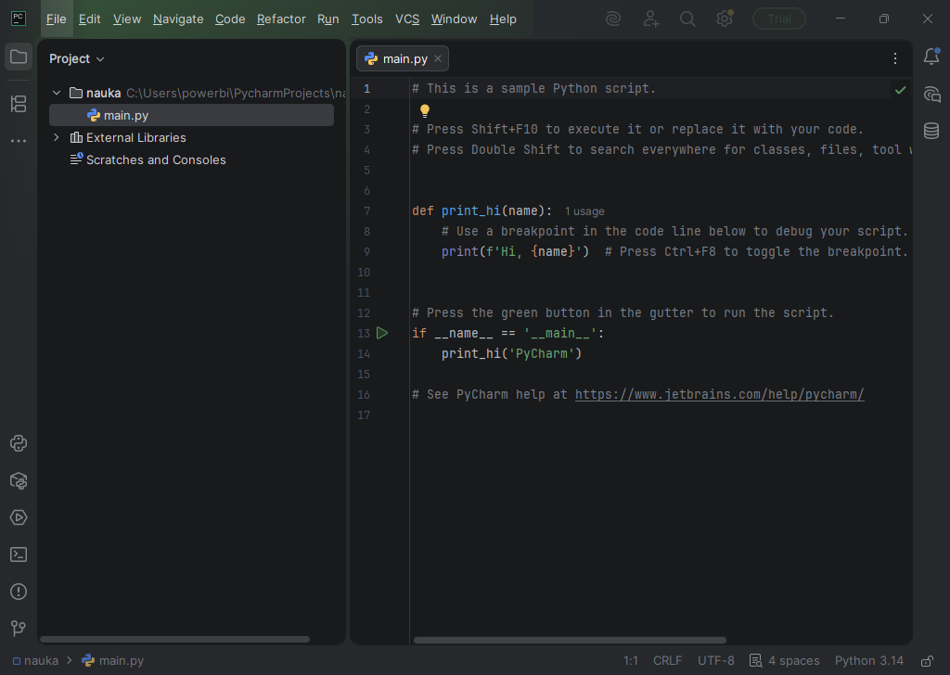The width and height of the screenshot is (950, 675).
Task: Open the File menu
Action: (x=57, y=19)
